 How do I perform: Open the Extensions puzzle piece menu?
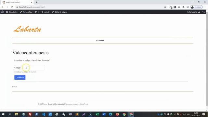[x=183, y=7]
